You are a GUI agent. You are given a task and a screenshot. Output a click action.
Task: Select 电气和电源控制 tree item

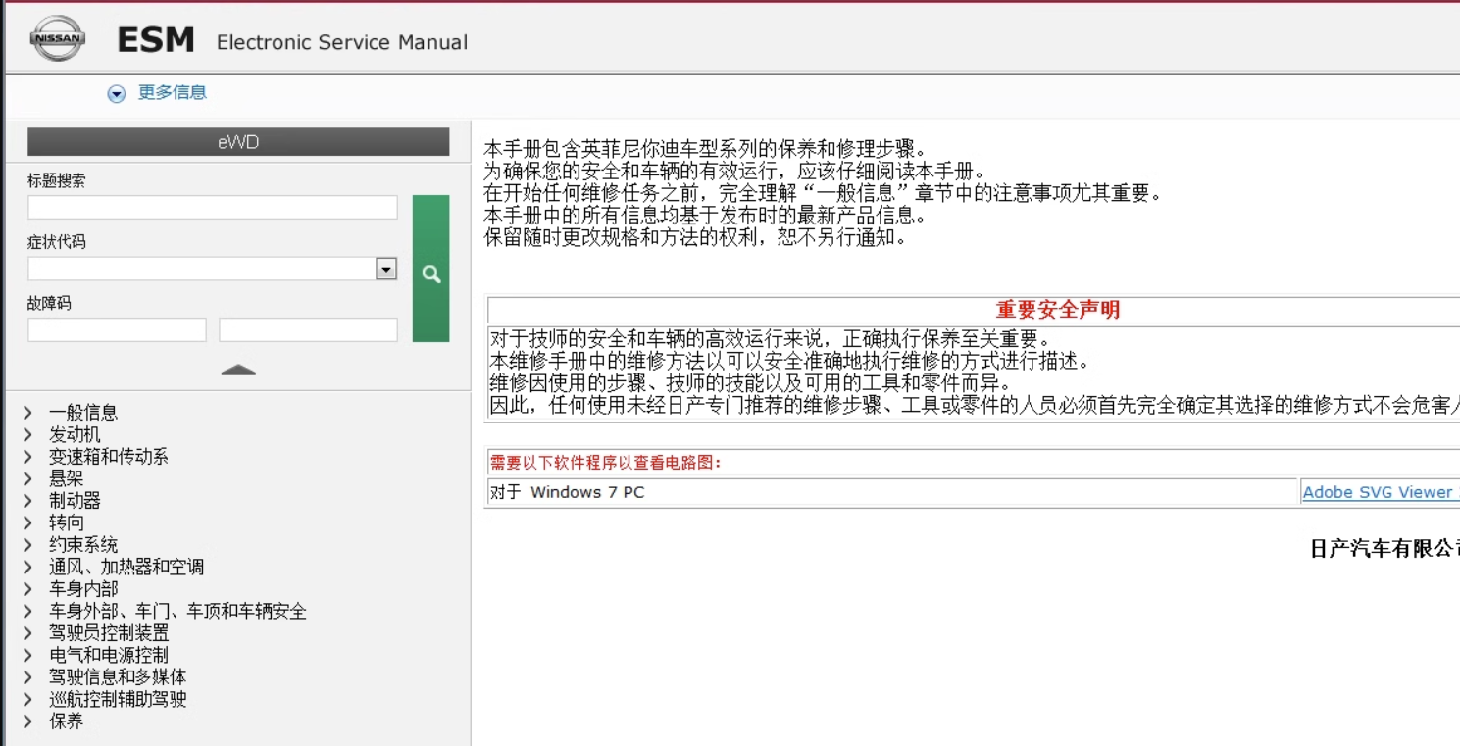109,655
